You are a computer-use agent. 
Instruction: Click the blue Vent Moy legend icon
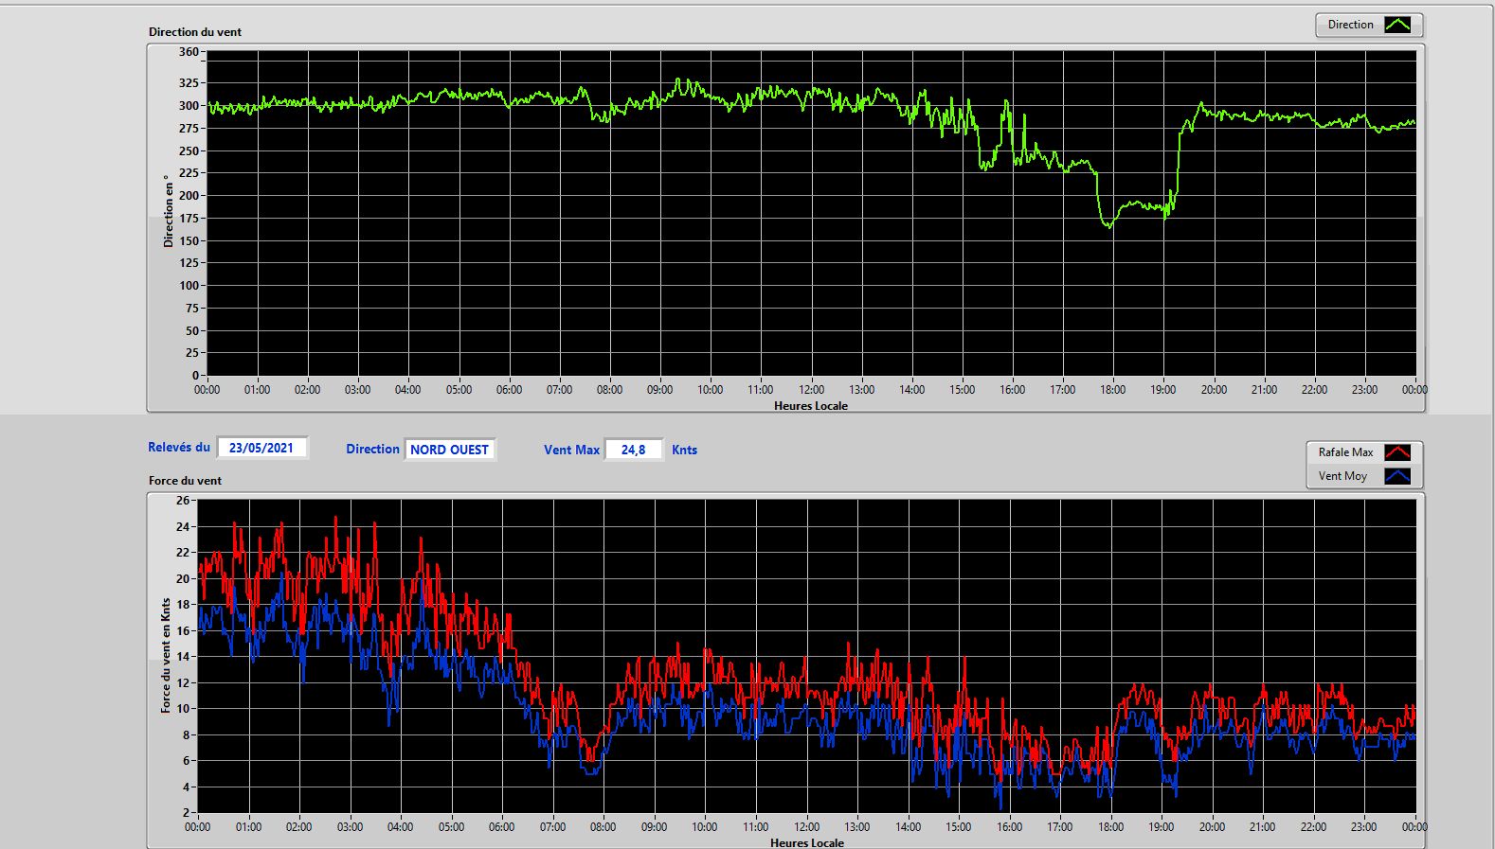[x=1397, y=476]
